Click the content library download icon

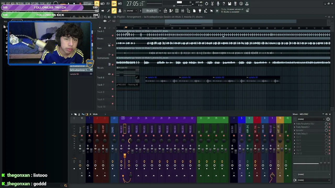click(247, 4)
